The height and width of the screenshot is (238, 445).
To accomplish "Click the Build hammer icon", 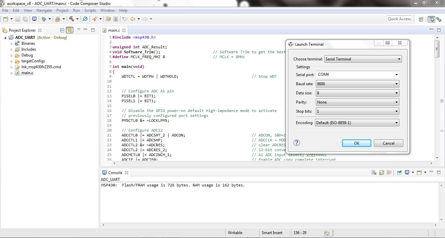I will tap(71, 19).
